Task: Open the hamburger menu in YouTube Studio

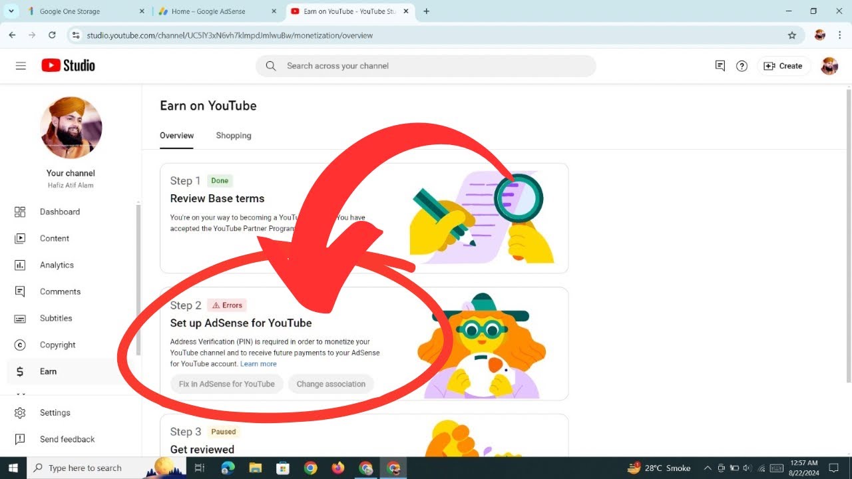Action: pyautogui.click(x=21, y=66)
